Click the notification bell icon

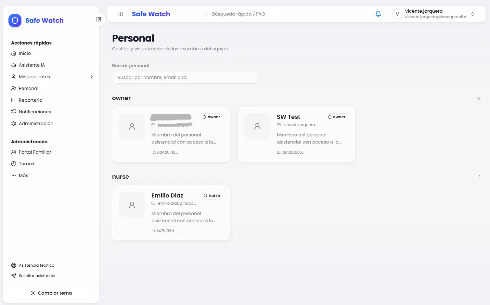(x=378, y=14)
